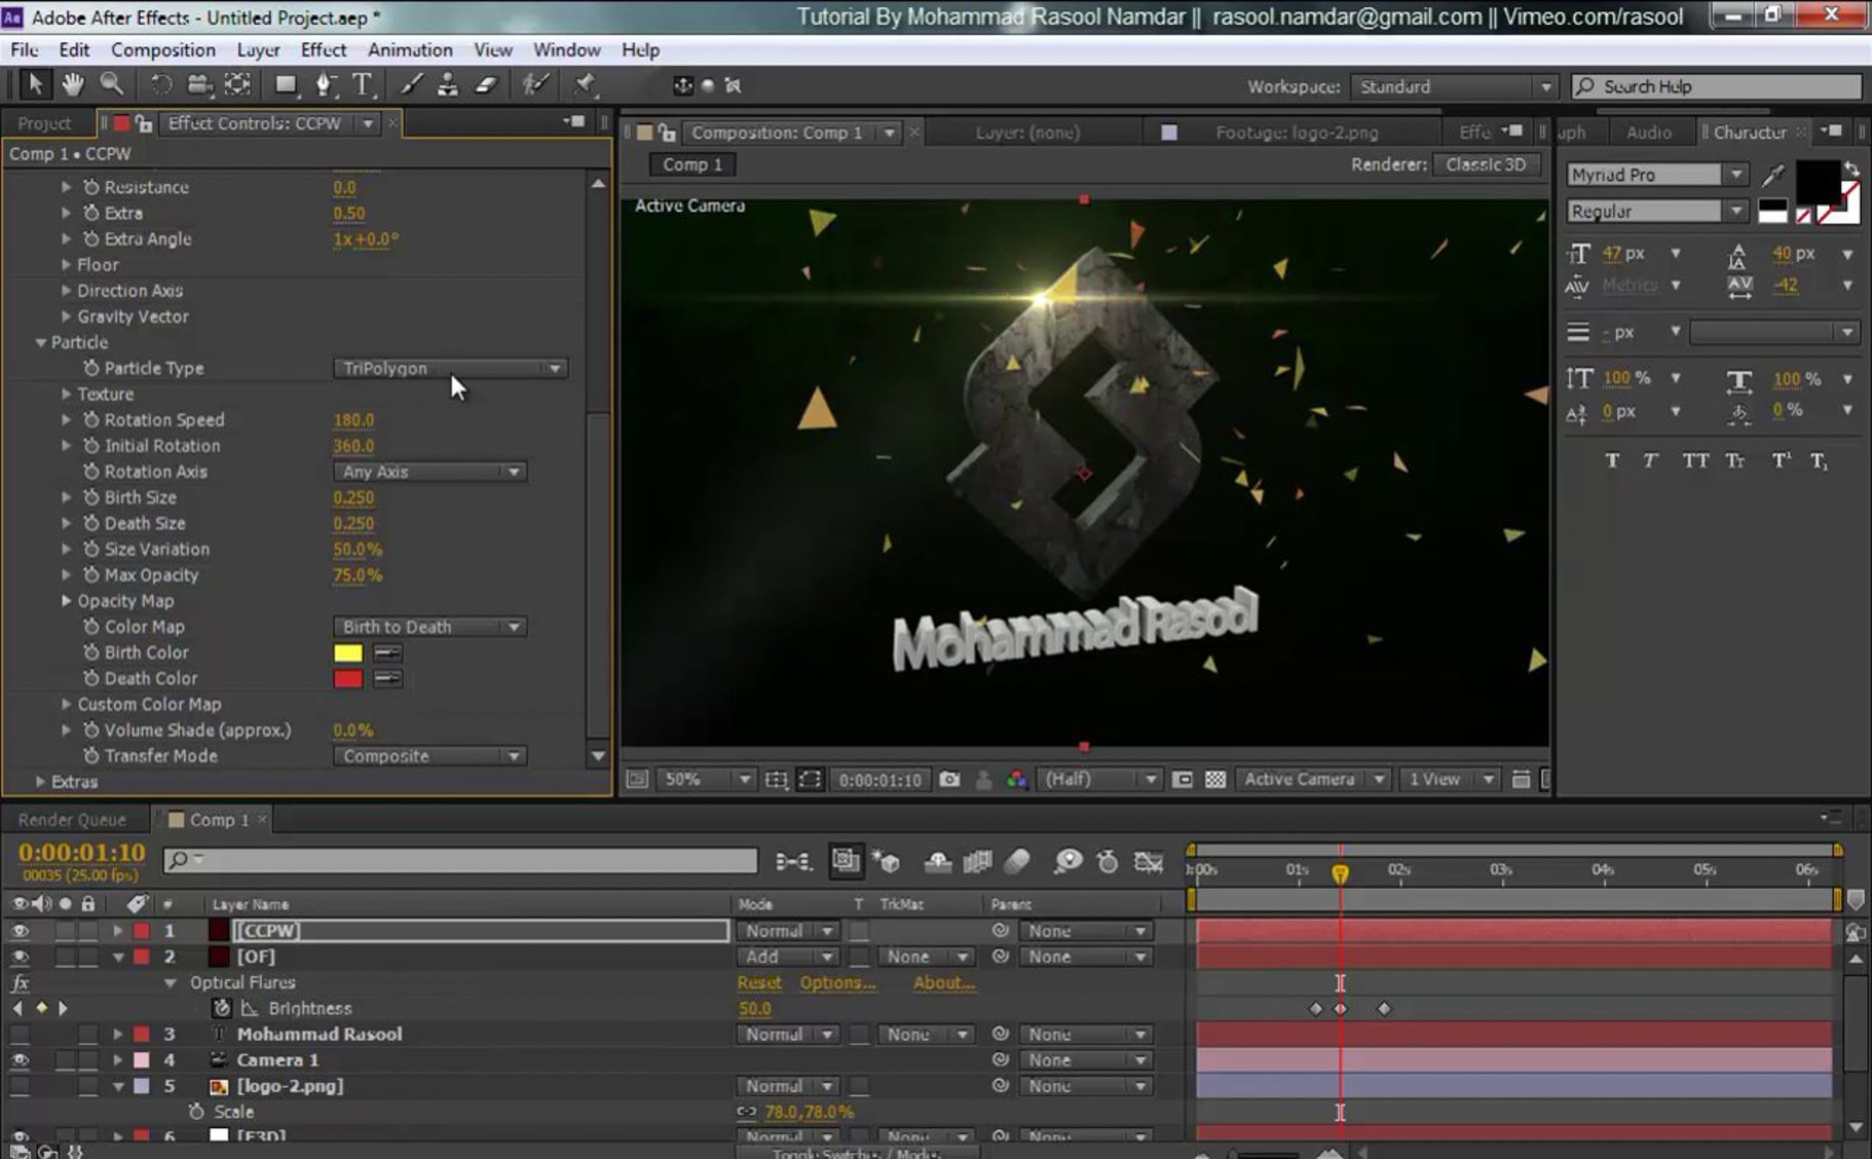Image resolution: width=1872 pixels, height=1159 pixels.
Task: Hide the CCPW layer eye toggle
Action: click(x=20, y=931)
